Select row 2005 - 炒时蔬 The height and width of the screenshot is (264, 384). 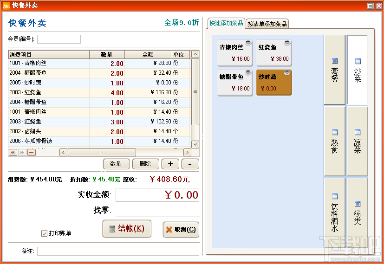click(x=100, y=83)
